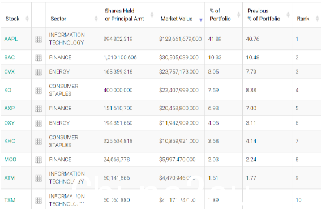
Task: Open the grid icon in the KHC row
Action: coord(38,142)
